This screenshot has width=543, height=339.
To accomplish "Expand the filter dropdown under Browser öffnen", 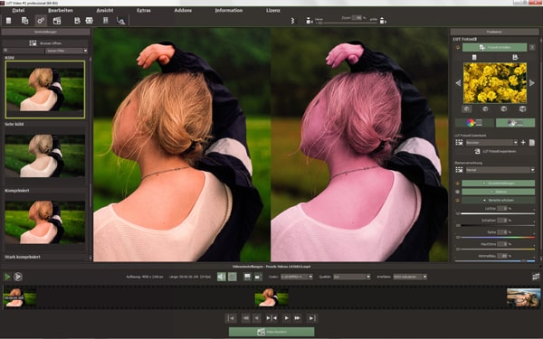I will [x=66, y=51].
